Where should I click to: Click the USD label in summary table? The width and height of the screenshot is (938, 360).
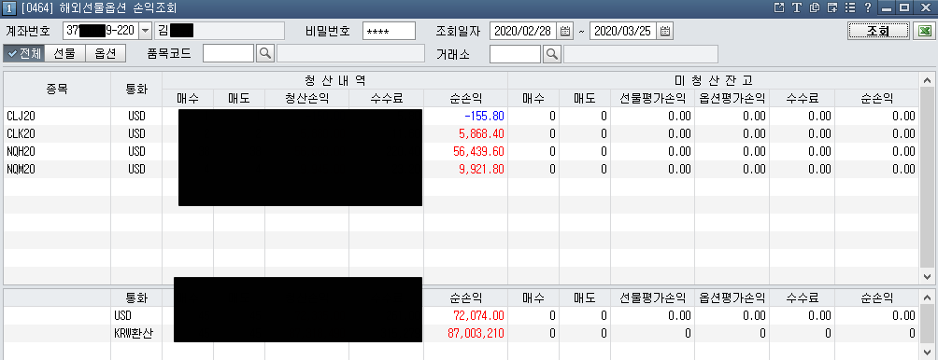pyautogui.click(x=122, y=315)
